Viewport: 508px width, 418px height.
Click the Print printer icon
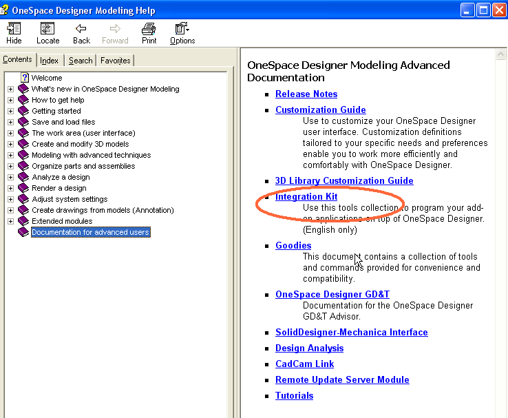coord(149,29)
